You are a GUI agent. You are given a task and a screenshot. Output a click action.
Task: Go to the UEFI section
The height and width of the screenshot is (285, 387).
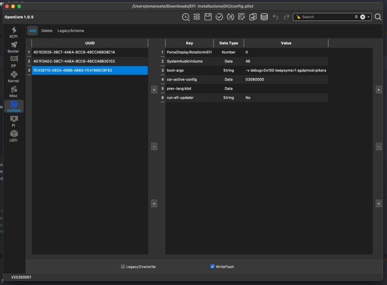point(14,136)
